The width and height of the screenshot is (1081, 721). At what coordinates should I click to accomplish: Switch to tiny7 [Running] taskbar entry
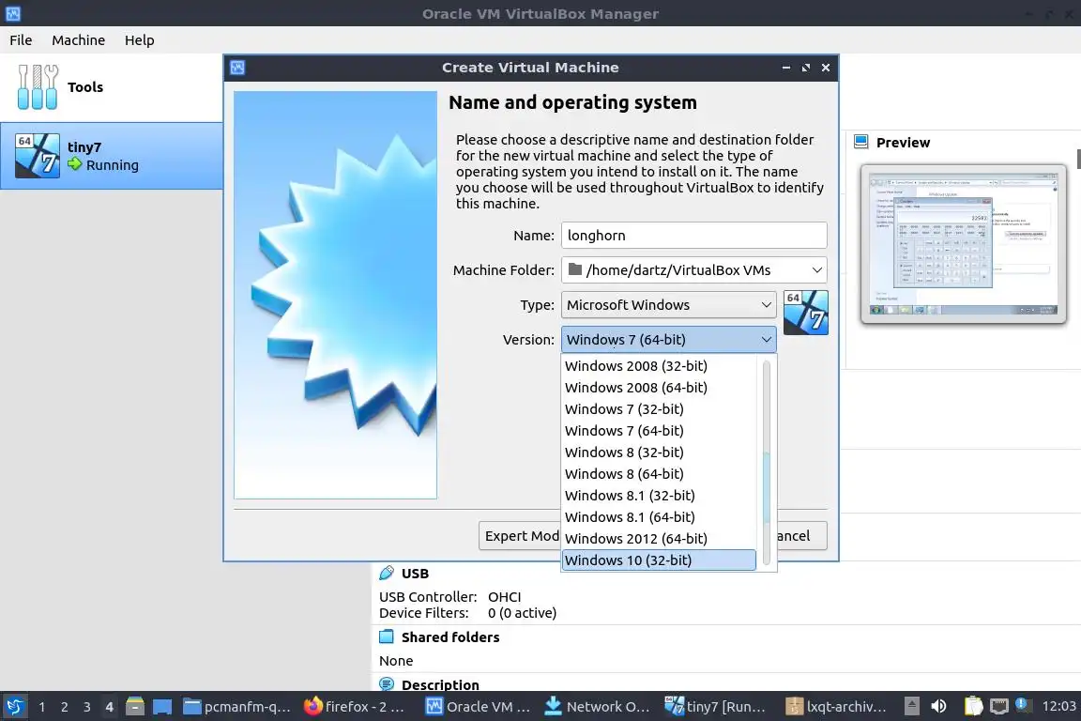[716, 707]
